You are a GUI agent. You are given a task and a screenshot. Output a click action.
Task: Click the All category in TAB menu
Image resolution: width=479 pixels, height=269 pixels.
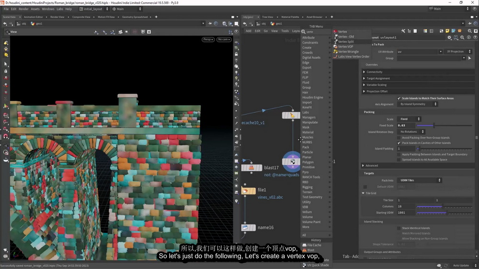tap(316, 235)
